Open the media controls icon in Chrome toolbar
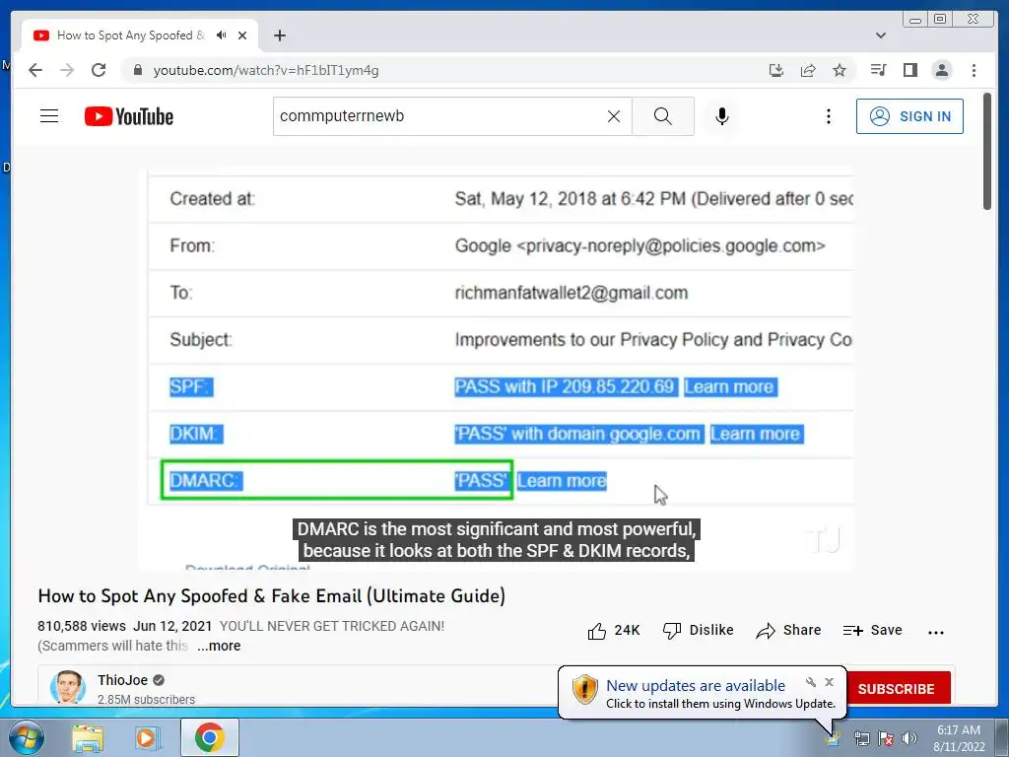This screenshot has width=1009, height=757. pyautogui.click(x=878, y=70)
